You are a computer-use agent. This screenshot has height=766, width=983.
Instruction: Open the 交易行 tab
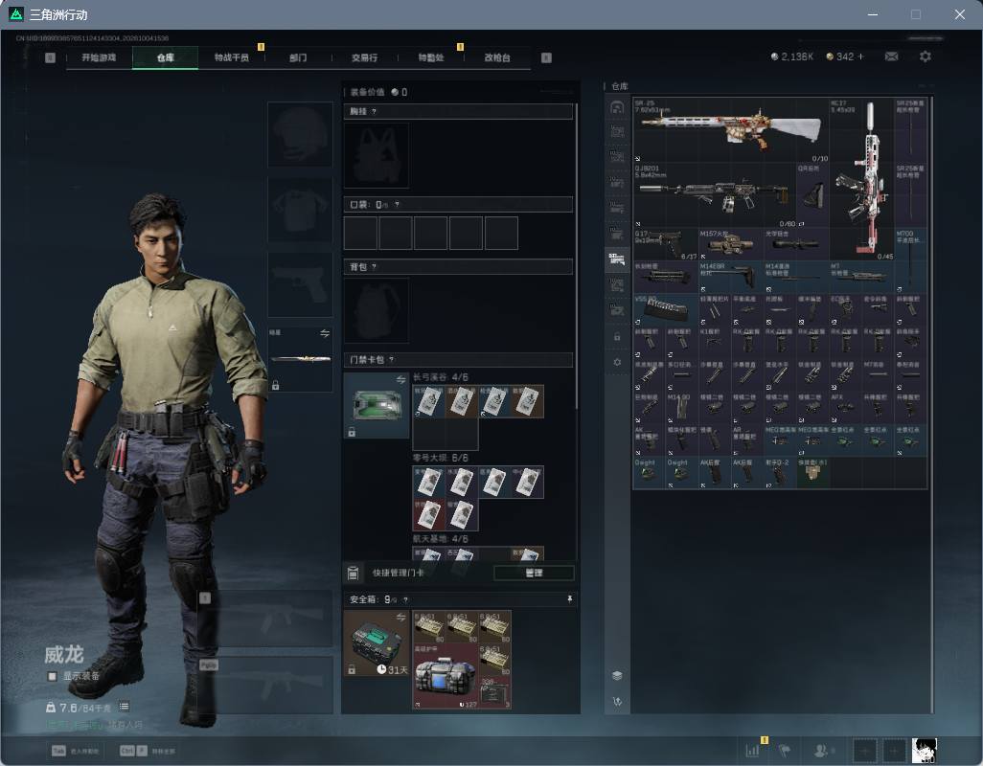[364, 57]
